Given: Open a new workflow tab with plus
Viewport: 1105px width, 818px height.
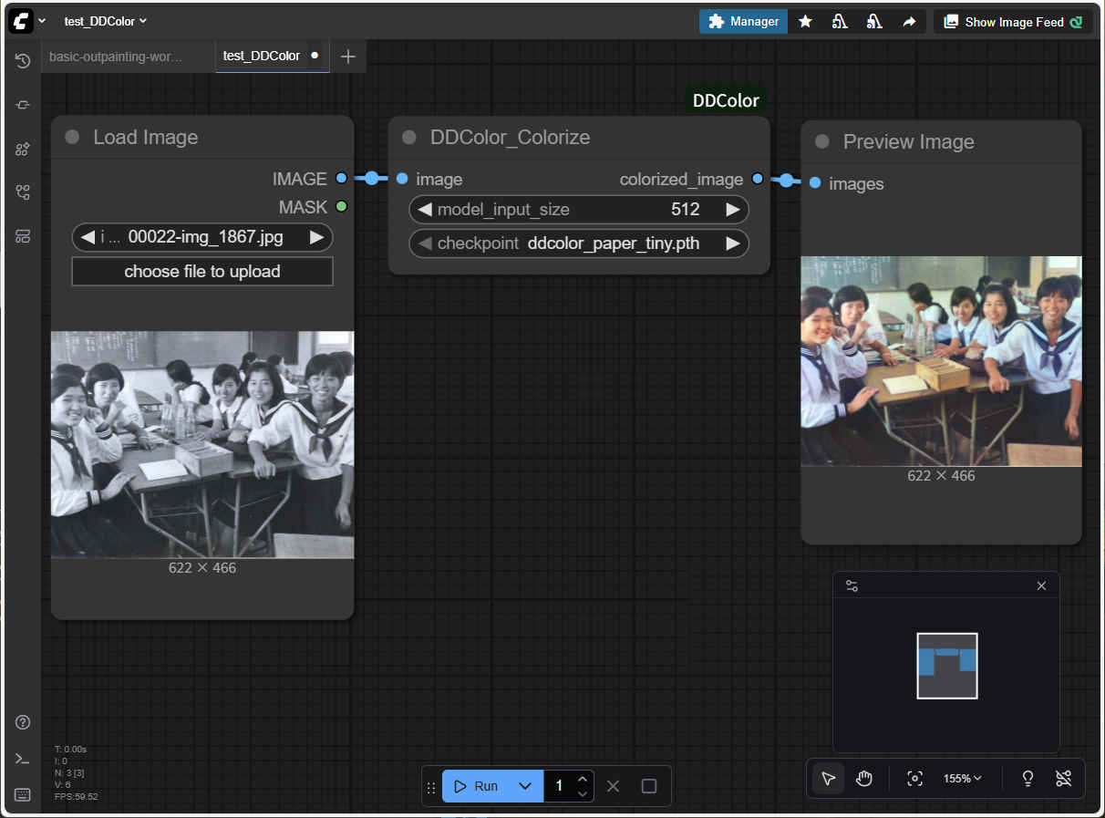Looking at the screenshot, I should click(x=347, y=57).
